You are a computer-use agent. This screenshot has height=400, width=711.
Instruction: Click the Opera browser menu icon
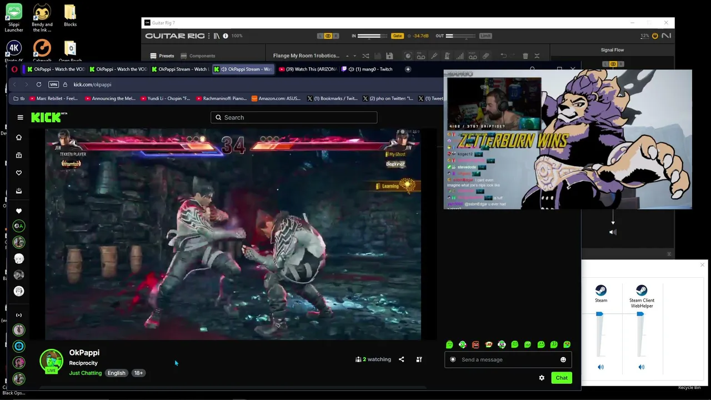(14, 69)
